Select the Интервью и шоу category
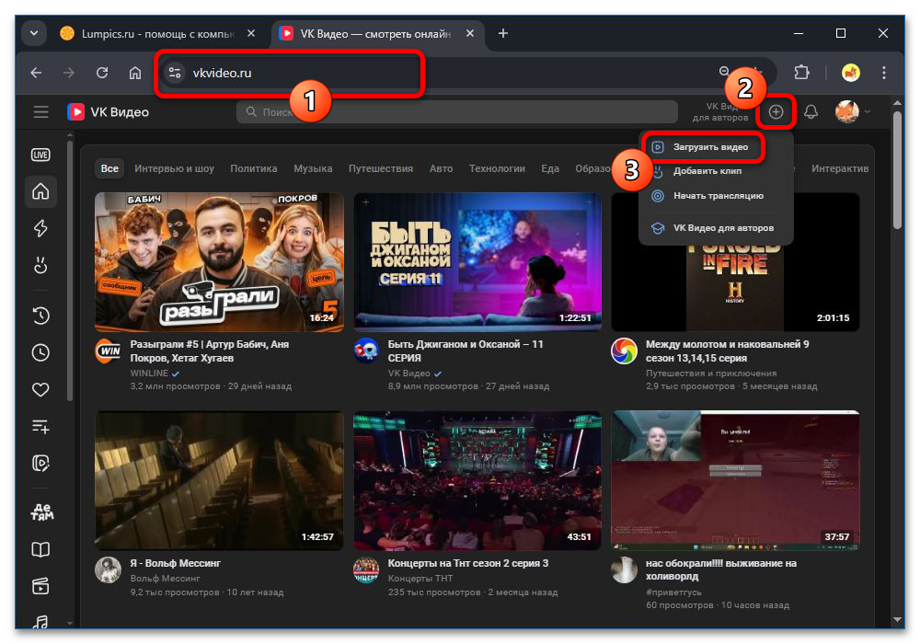The image size is (920, 644). tap(174, 168)
